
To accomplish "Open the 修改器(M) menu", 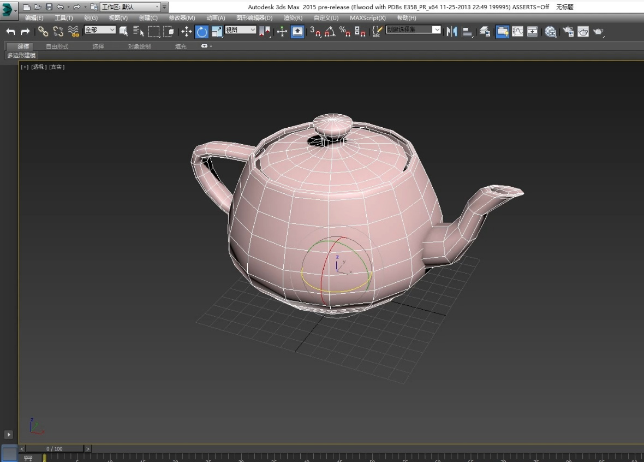I will (x=182, y=18).
